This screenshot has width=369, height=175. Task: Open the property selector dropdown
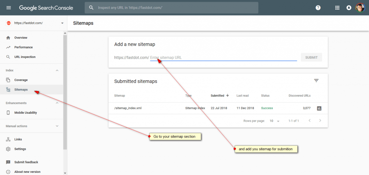[62, 23]
